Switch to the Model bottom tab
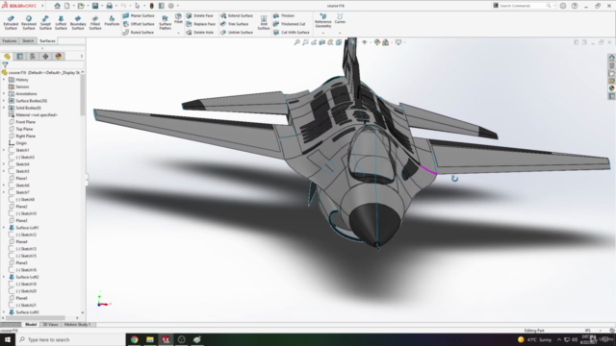This screenshot has width=616, height=346. (31, 325)
